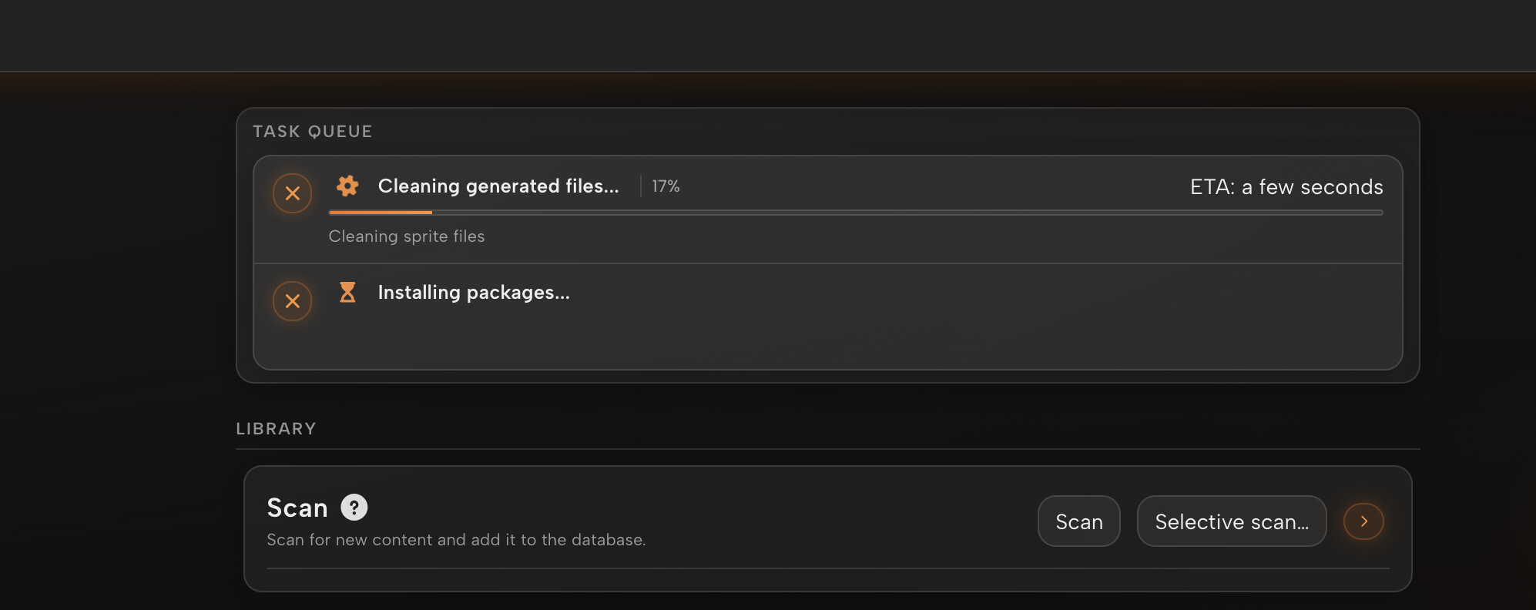The image size is (1536, 610).
Task: Expand scan options with the orange chevron
Action: pos(1363,521)
